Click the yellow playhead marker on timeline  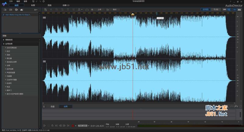pyautogui.click(x=133, y=14)
